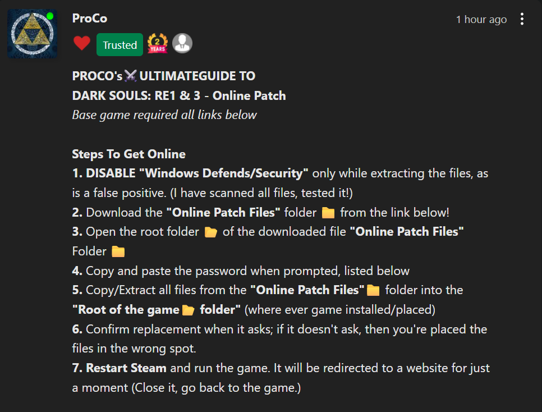Click the crossed swords emoji in title
The height and width of the screenshot is (412, 542).
coord(131,76)
